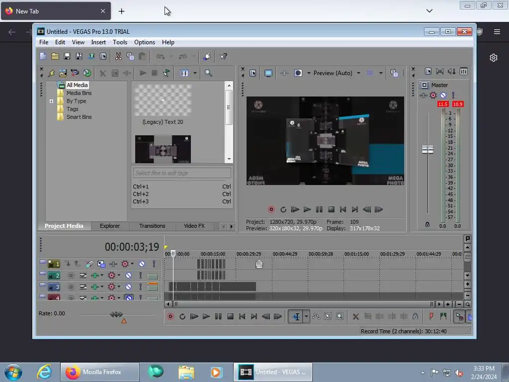Mute audio Track 3

129,287
